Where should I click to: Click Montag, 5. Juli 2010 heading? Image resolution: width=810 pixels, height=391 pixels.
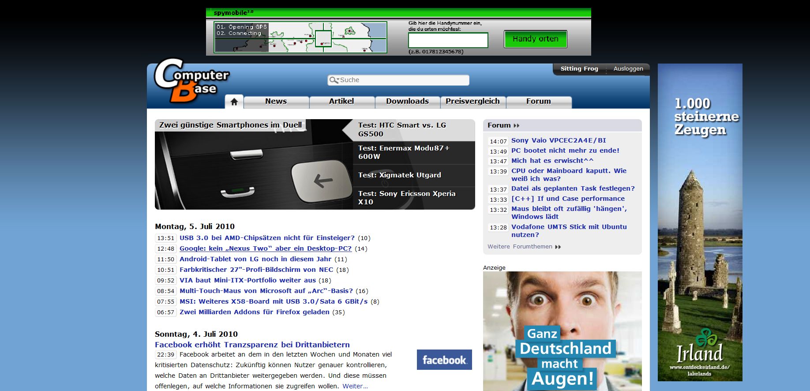(195, 226)
